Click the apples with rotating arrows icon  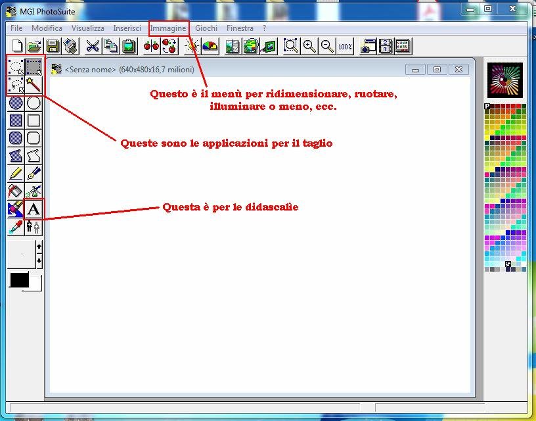(169, 46)
